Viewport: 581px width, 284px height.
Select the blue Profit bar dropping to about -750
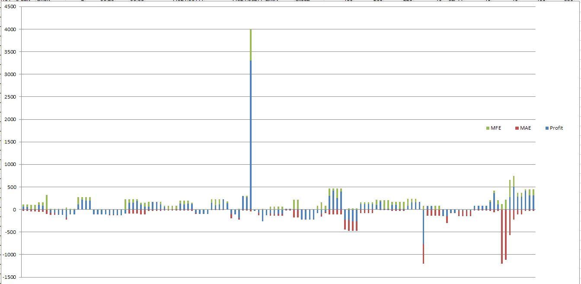pyautogui.click(x=423, y=227)
